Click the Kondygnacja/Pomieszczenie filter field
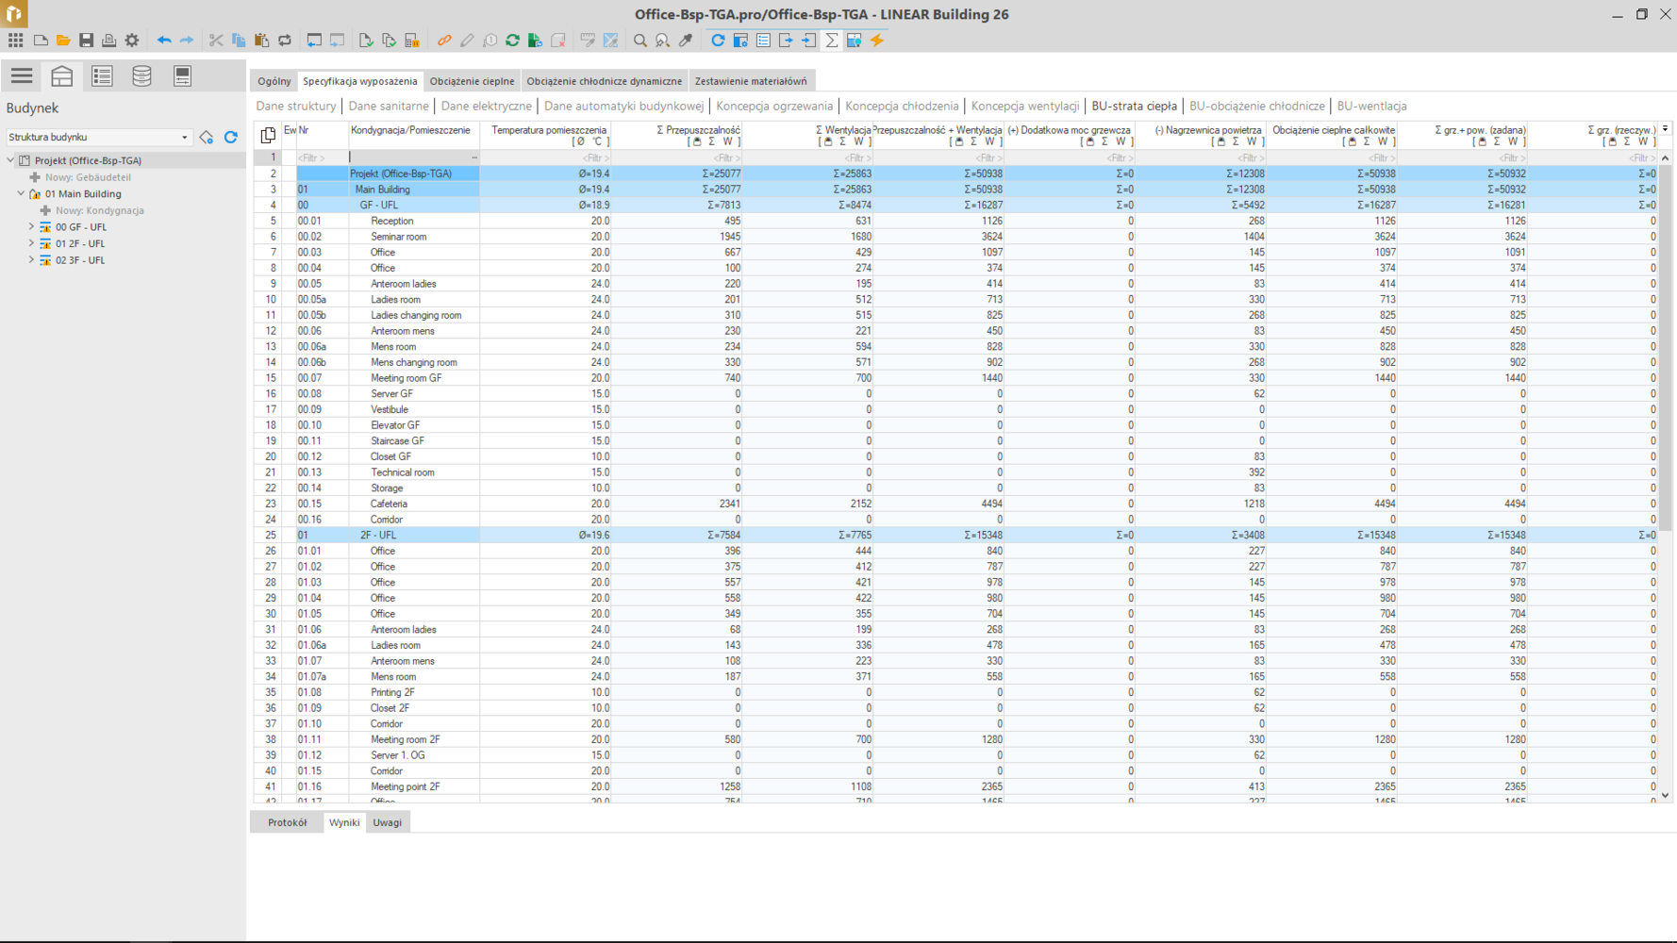 tap(411, 157)
